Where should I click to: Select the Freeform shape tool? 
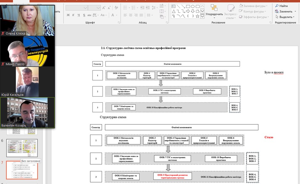(x=197, y=11)
